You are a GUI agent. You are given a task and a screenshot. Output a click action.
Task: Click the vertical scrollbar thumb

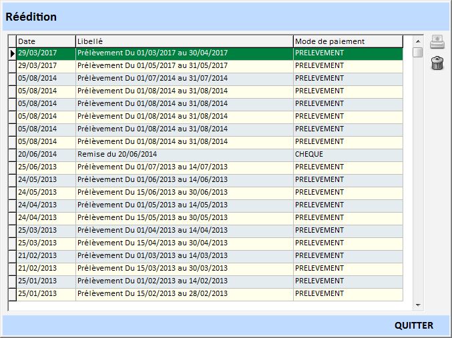coord(418,53)
